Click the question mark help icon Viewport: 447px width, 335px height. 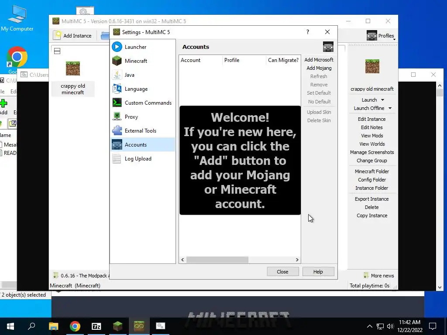308,32
